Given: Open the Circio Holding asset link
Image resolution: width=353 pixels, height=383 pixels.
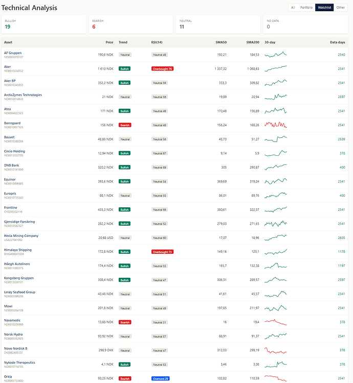Looking at the screenshot, I should click(14, 151).
